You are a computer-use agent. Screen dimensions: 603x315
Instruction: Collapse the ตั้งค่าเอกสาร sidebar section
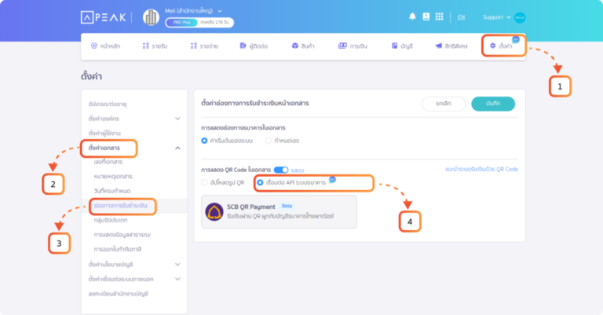(x=177, y=148)
